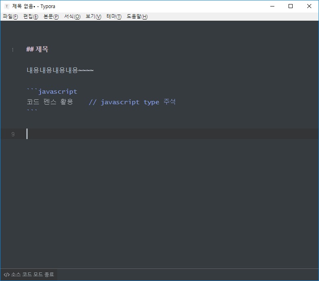
Task: Click the '내용내용내용내용~~~~' text line
Action: [60, 70]
